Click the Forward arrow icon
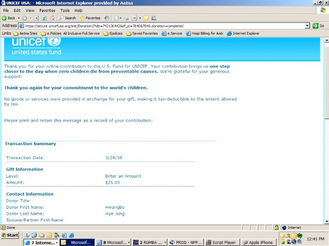 (x=25, y=18)
